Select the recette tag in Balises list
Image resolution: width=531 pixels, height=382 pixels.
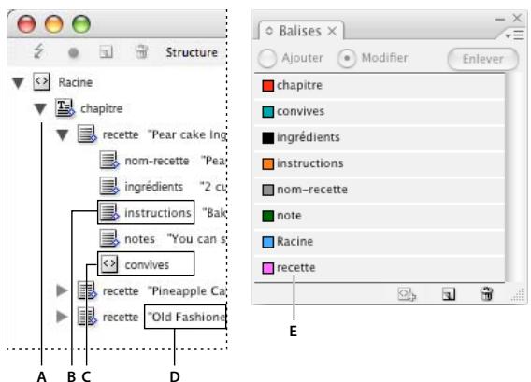pos(380,268)
